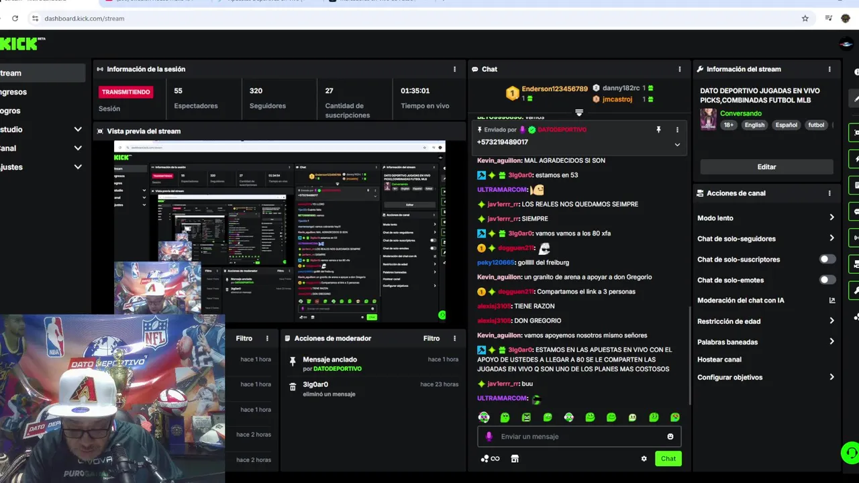Expand the ajustes sidebar section chevron

click(x=78, y=167)
